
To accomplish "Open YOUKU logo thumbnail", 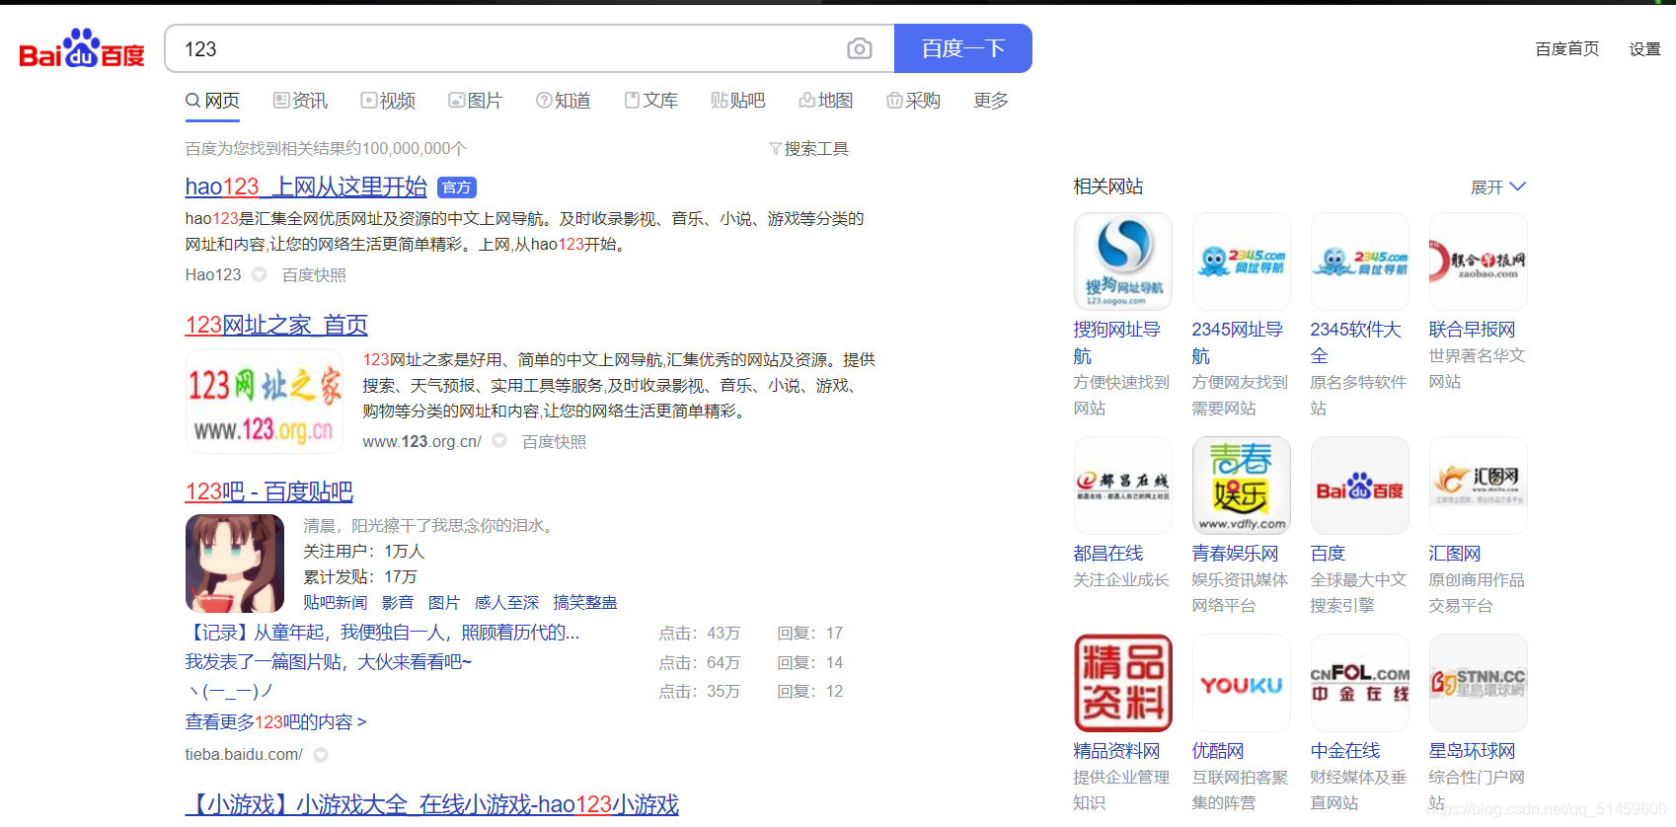I will [x=1242, y=683].
